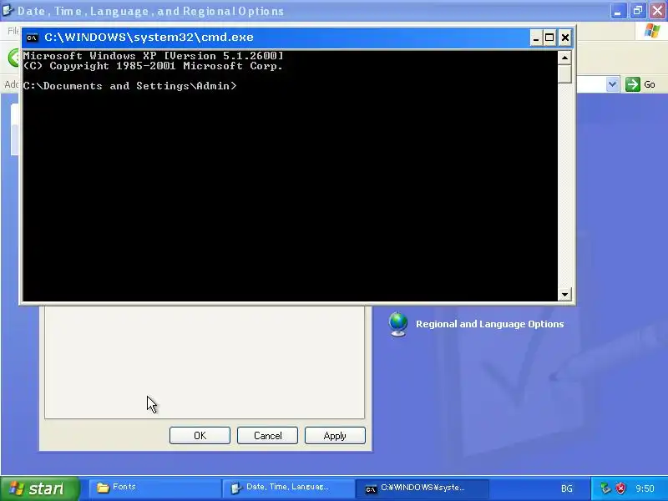Click the Windows flag logo in Control Panel window
This screenshot has height=501, width=668.
click(x=652, y=31)
